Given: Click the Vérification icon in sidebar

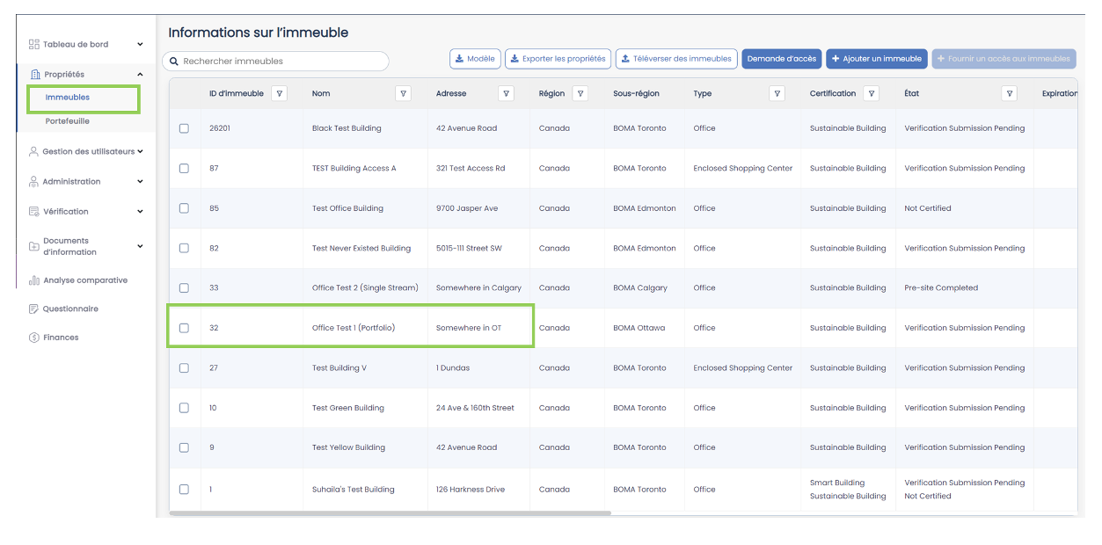Looking at the screenshot, I should [33, 212].
